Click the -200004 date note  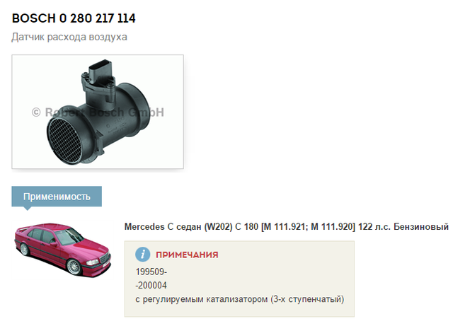151,285
